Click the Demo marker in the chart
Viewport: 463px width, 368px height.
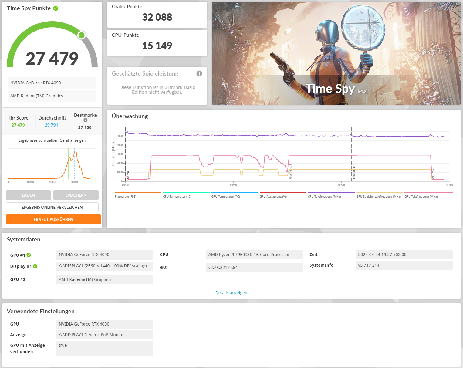128,175
